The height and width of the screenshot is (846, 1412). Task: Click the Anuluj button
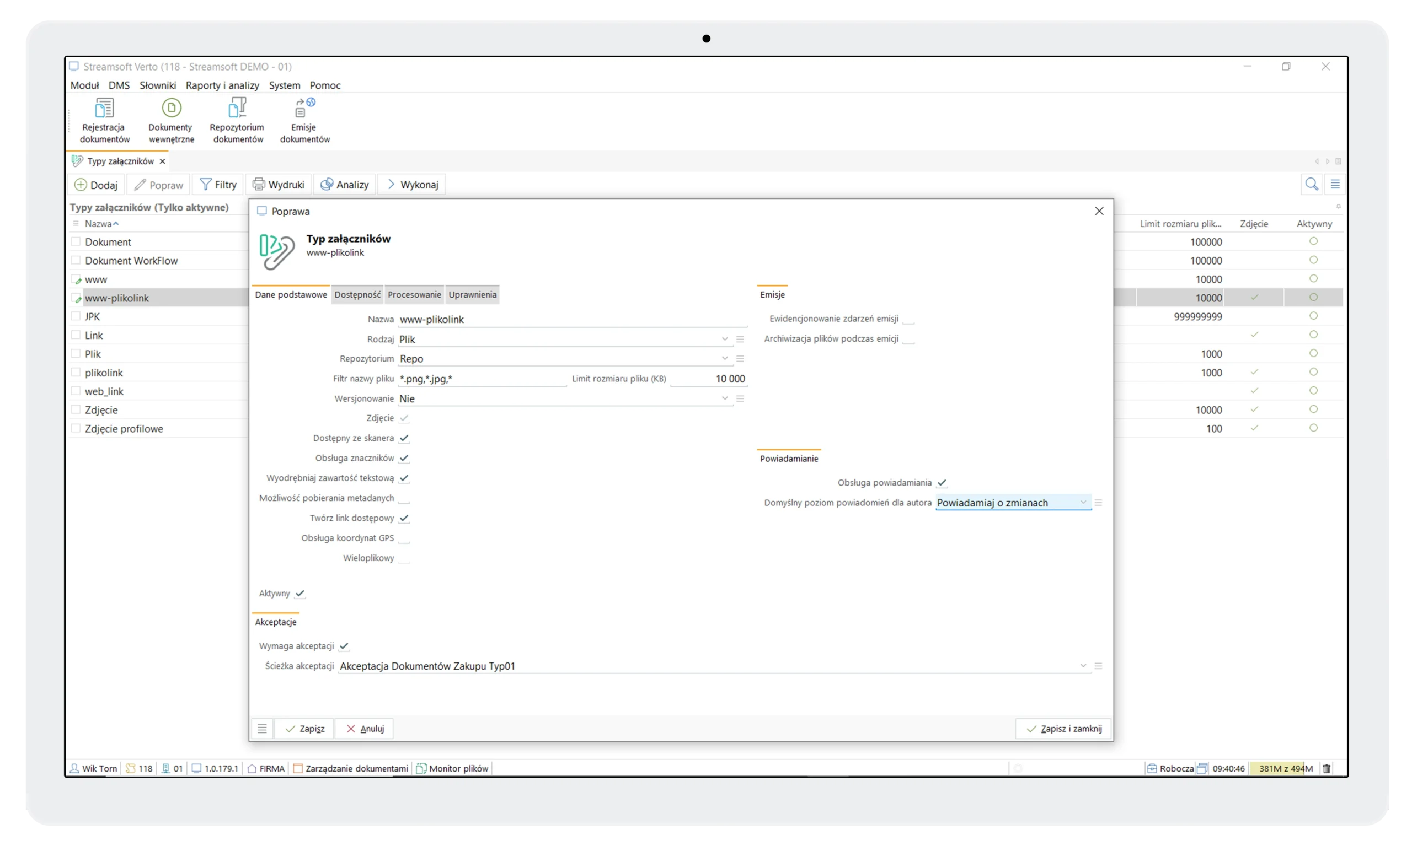(x=365, y=729)
